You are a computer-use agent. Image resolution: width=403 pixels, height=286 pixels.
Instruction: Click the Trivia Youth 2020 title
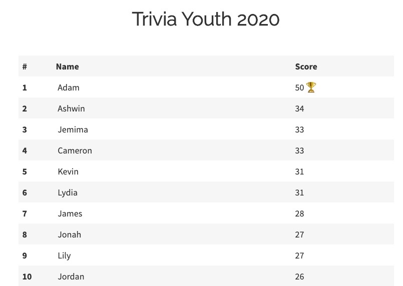[206, 19]
